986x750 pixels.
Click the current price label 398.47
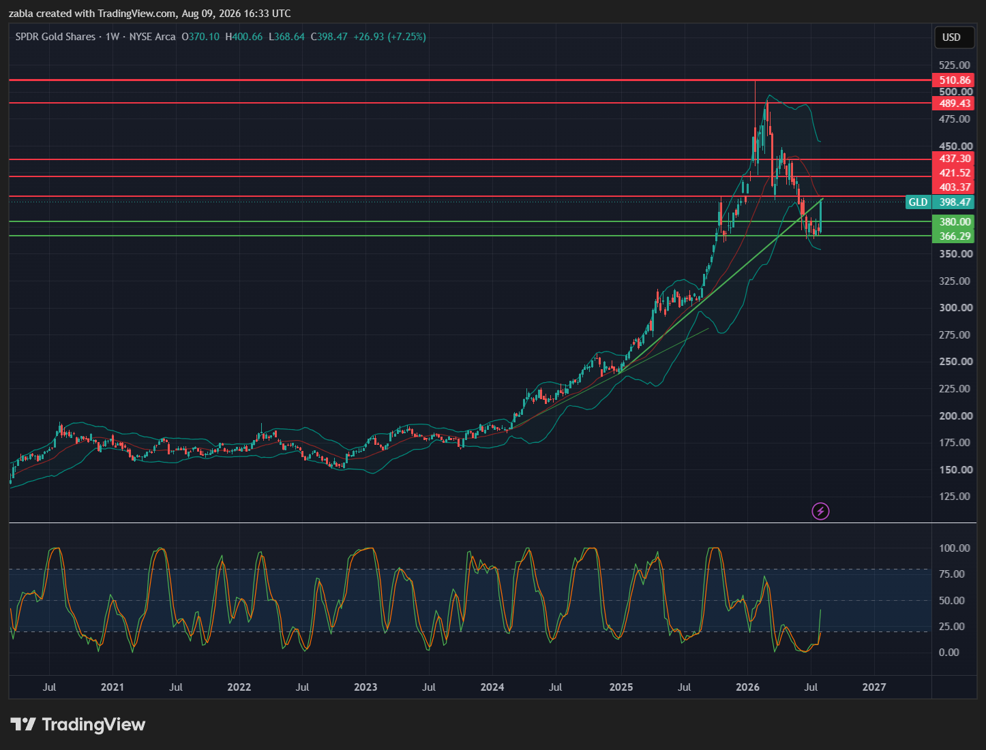point(955,202)
